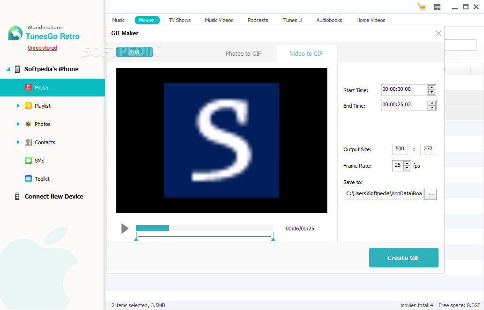
Task: Click the Frame Rate field
Action: (x=398, y=165)
